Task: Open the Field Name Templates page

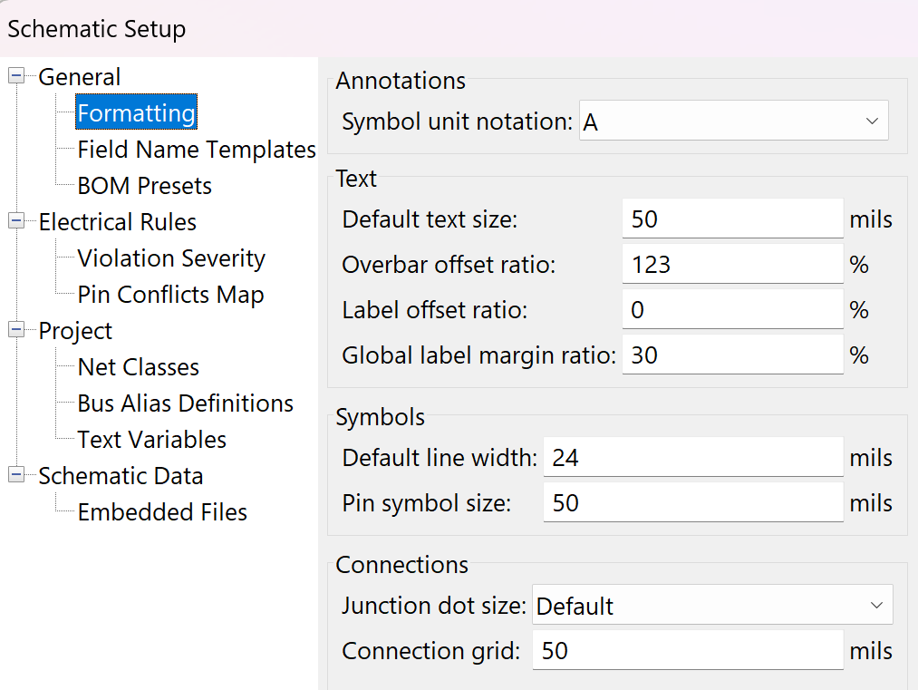Action: click(196, 150)
